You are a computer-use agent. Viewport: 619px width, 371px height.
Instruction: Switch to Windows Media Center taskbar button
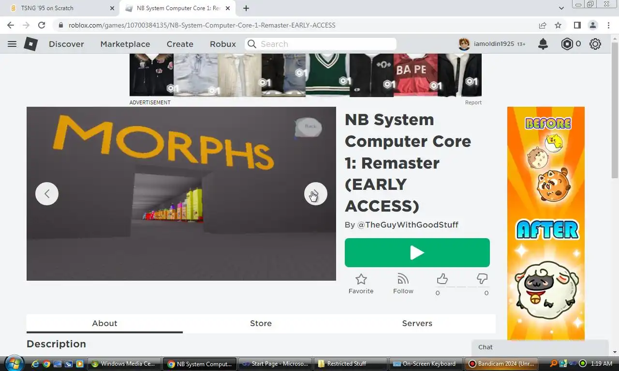pyautogui.click(x=124, y=364)
